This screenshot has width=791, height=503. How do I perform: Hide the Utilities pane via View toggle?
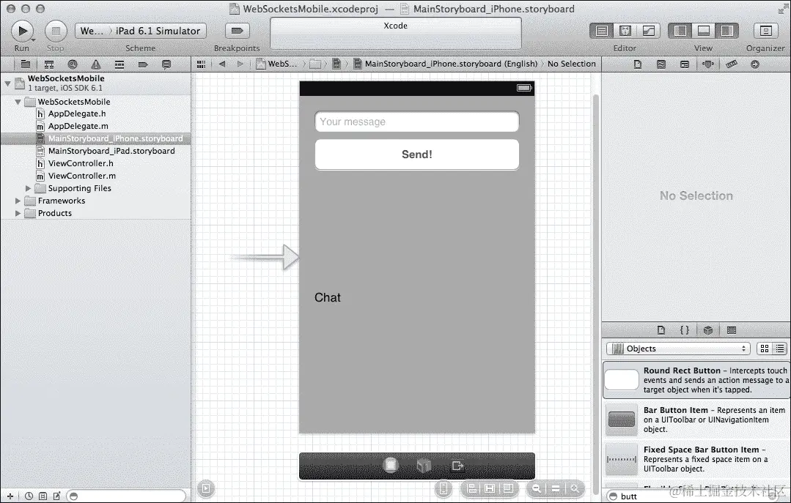click(727, 31)
